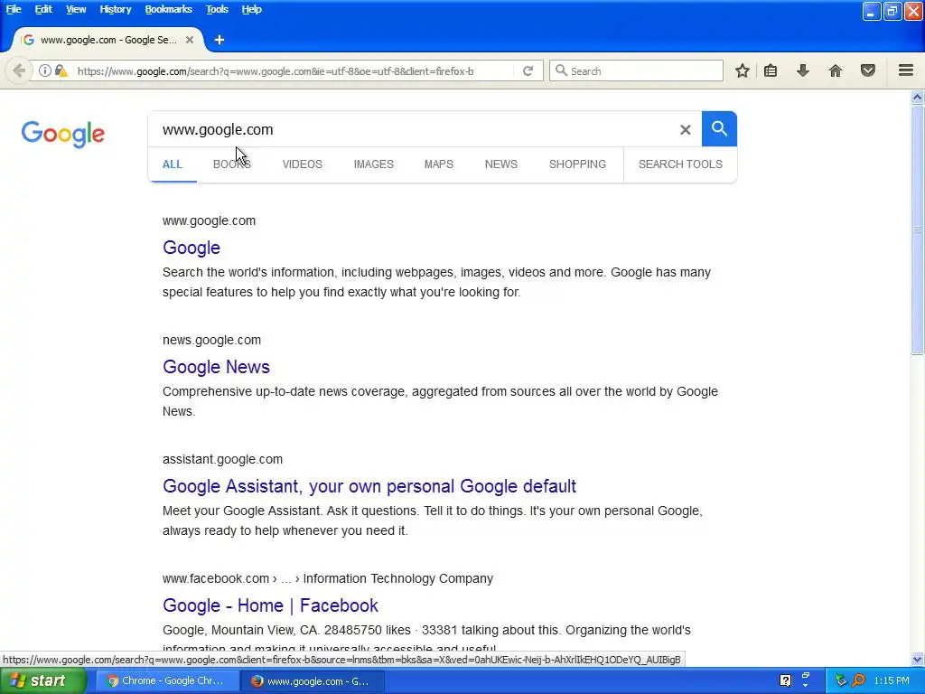This screenshot has width=925, height=694.
Task: Open the Google News result link
Action: [216, 367]
